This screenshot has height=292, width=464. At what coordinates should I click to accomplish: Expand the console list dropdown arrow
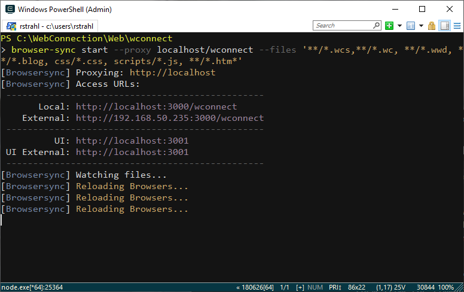[421, 26]
